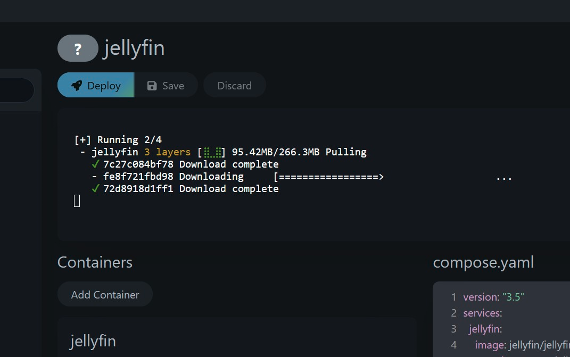The height and width of the screenshot is (357, 570).
Task: Click the green checkmark beside layer 72d8918d1ff1
Action: [x=96, y=188]
